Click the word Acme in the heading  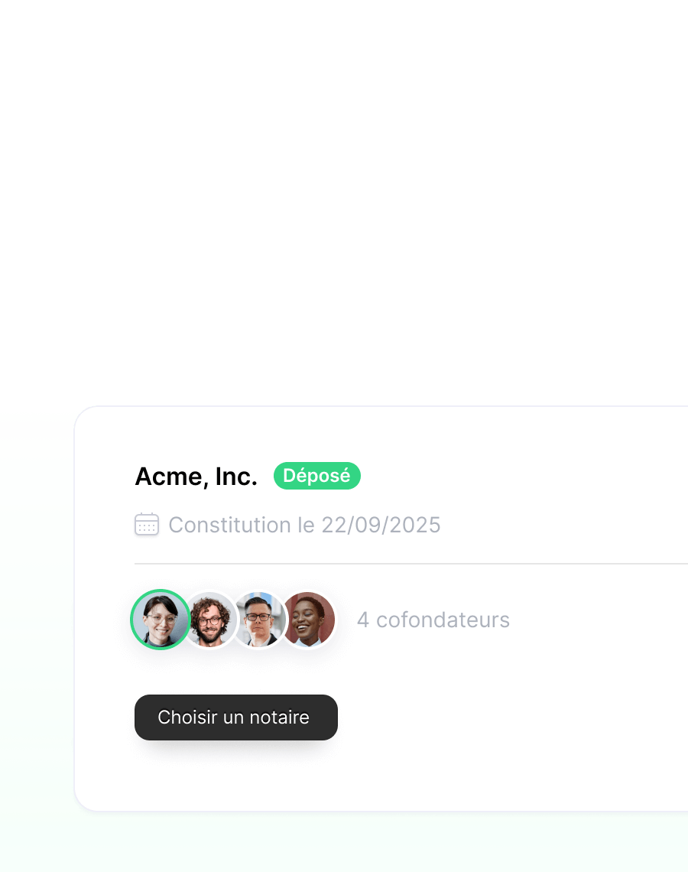click(x=171, y=477)
